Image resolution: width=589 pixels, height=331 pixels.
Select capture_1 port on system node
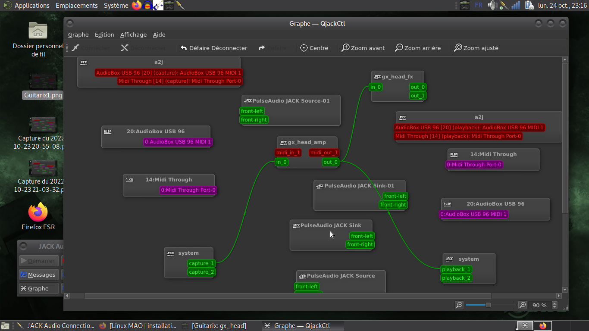(x=201, y=263)
